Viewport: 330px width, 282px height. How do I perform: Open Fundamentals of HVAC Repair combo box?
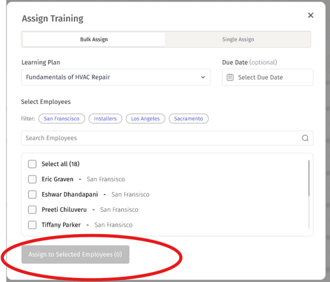(116, 77)
